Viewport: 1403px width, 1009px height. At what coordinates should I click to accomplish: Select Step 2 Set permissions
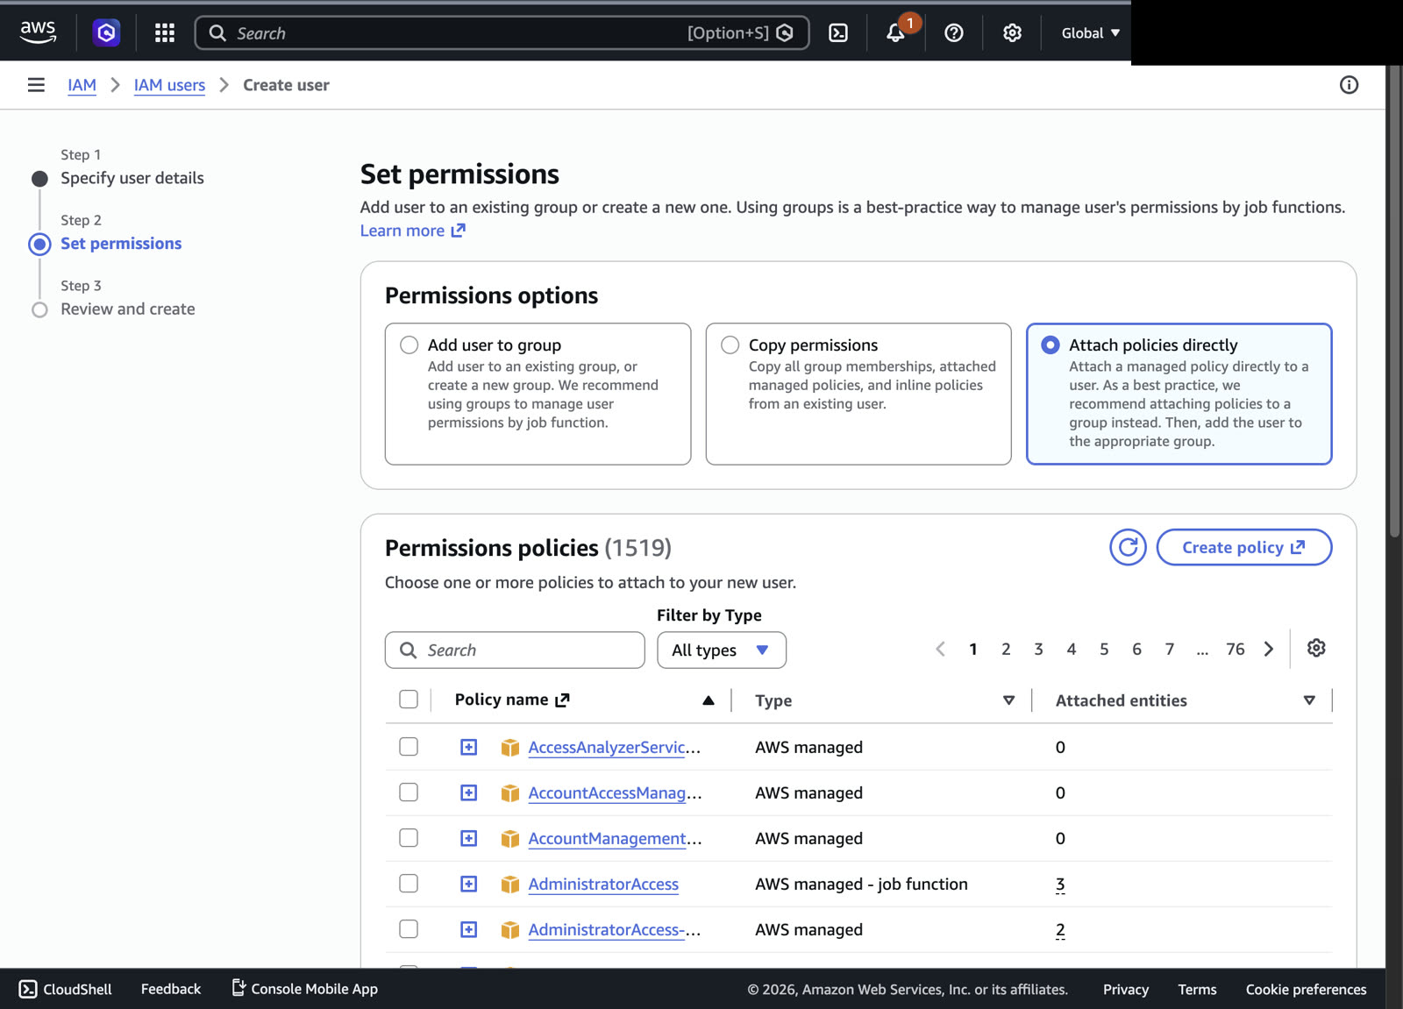tap(121, 243)
